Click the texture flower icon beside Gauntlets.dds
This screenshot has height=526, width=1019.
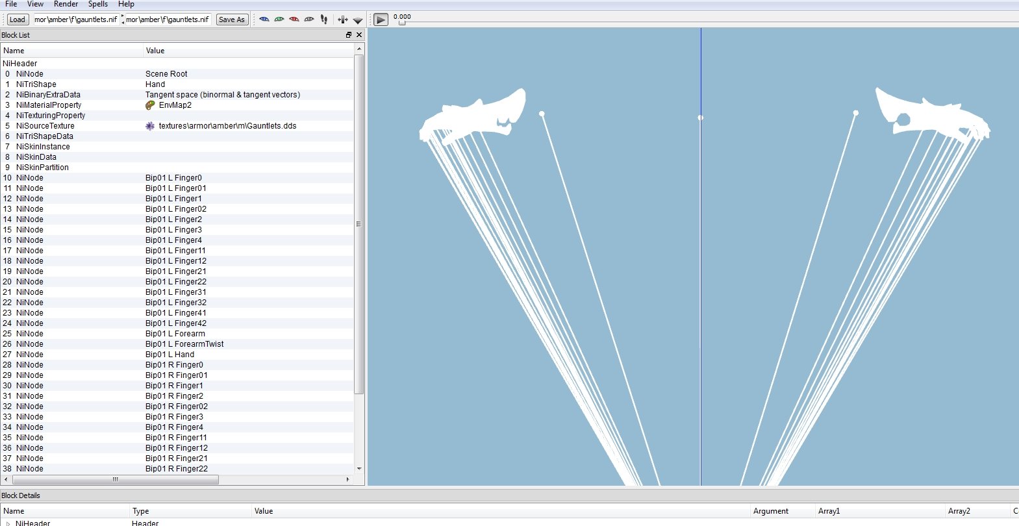[x=150, y=126]
